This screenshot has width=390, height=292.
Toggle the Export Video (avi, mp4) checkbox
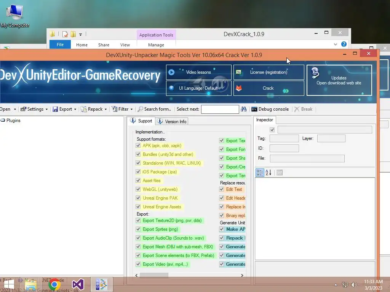point(138,264)
